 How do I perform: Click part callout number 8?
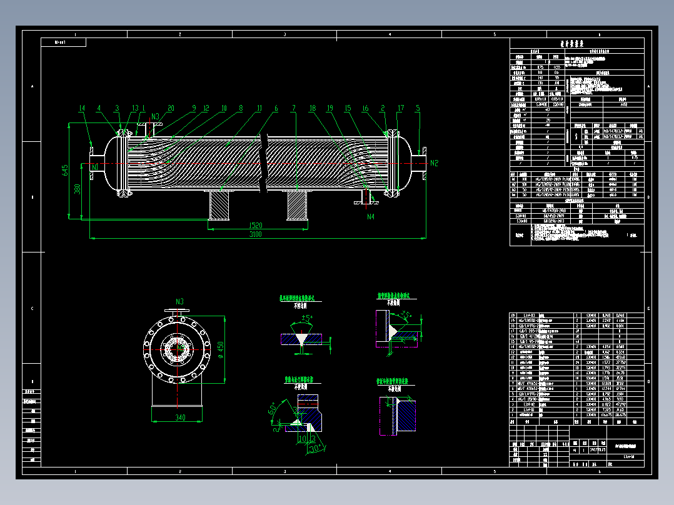click(x=241, y=108)
